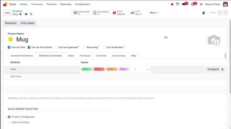Open Extra Prices stat button
The width and height of the screenshot is (231, 129).
[x=82, y=13]
